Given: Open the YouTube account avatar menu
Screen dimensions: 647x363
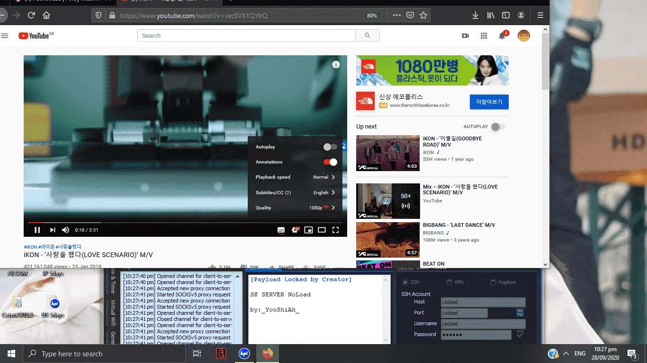Looking at the screenshot, I should (523, 35).
